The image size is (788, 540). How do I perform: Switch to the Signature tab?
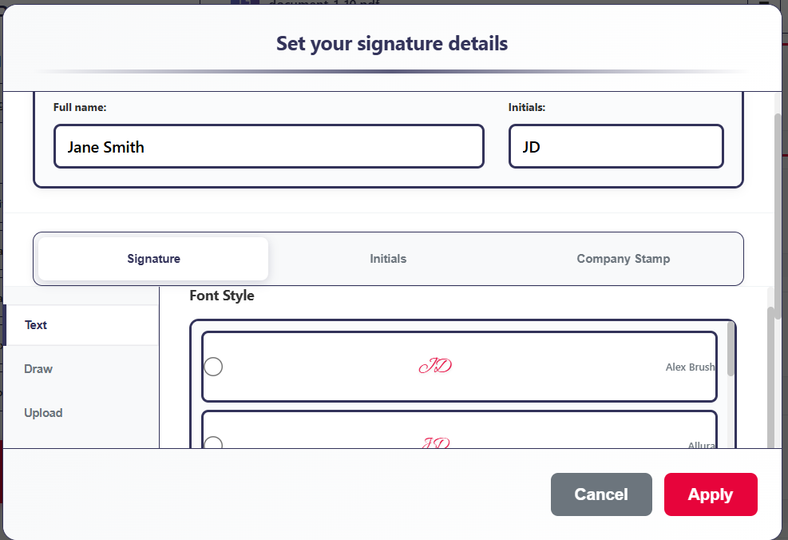(153, 259)
